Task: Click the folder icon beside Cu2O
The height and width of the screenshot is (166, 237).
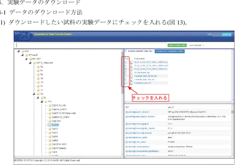Action: pyautogui.click(x=50, y=129)
